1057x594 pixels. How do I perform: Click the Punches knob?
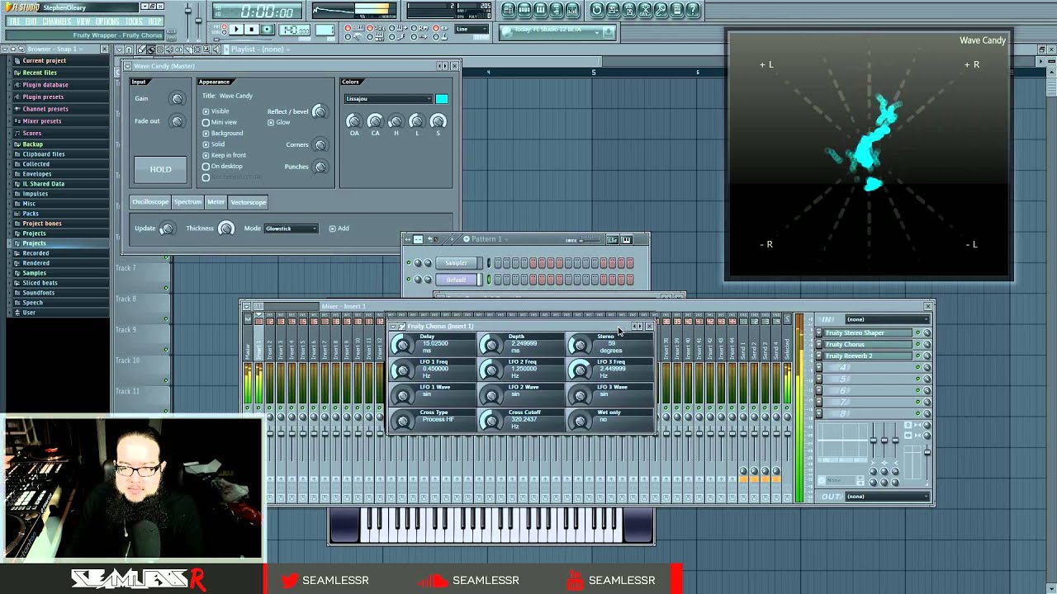[x=320, y=167]
